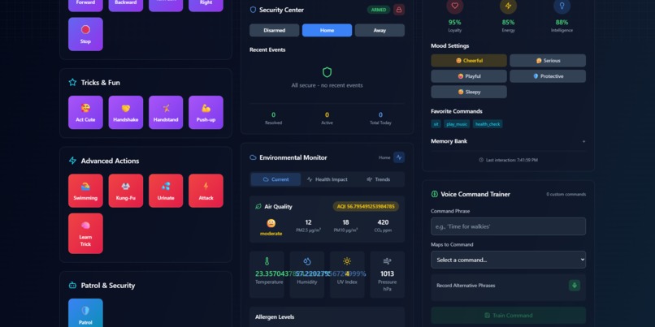
Task: Click the Train Command button
Action: click(x=509, y=316)
